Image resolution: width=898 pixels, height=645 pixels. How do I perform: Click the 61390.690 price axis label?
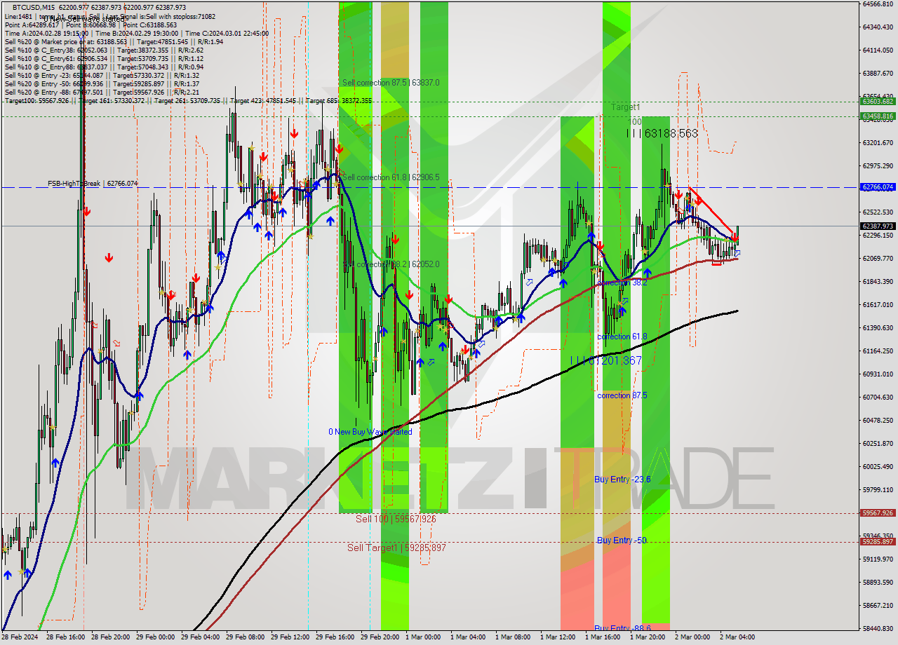877,328
